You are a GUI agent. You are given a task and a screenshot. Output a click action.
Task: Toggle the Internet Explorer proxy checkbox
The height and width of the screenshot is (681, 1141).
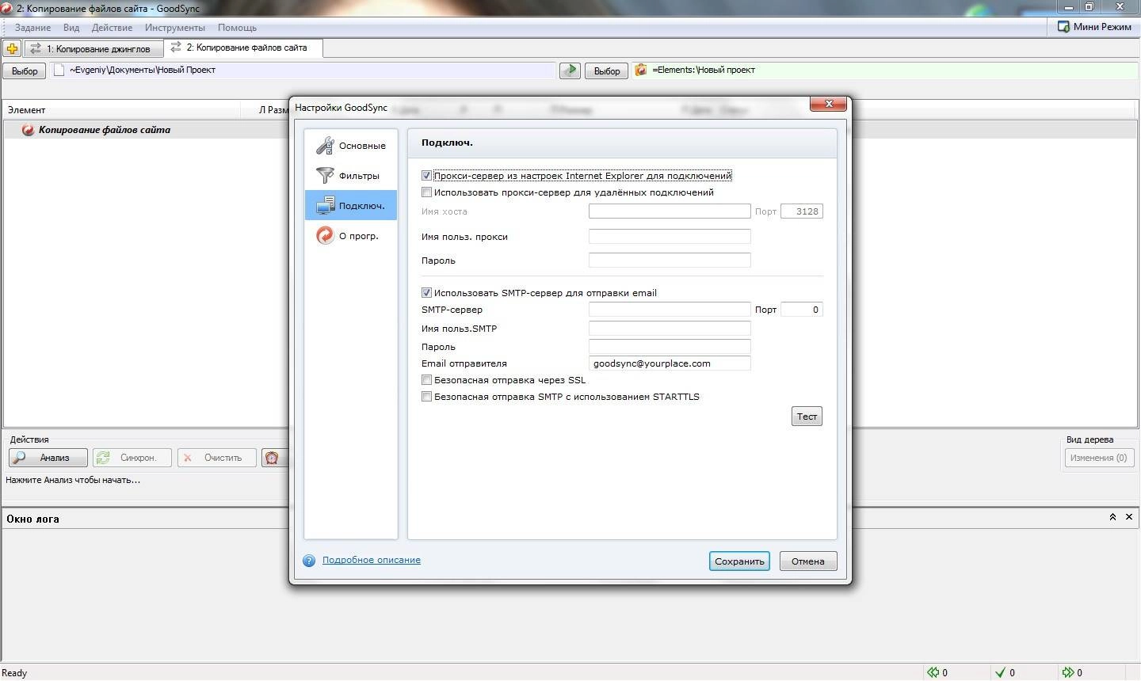[426, 176]
